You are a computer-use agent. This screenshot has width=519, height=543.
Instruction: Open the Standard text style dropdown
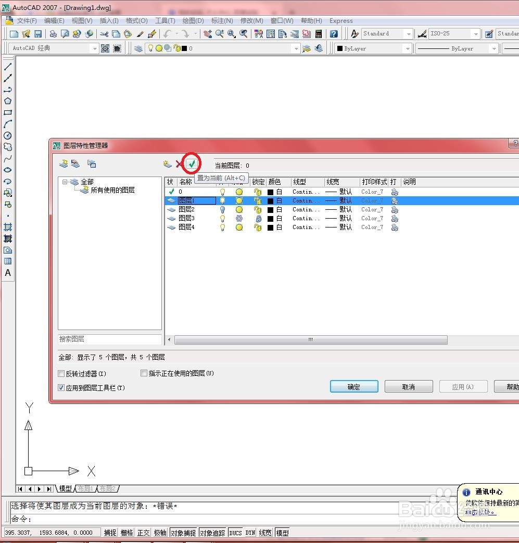[x=409, y=34]
